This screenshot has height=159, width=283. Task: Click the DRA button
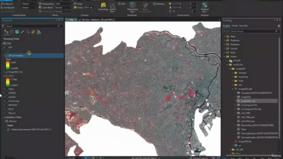[122, 4]
